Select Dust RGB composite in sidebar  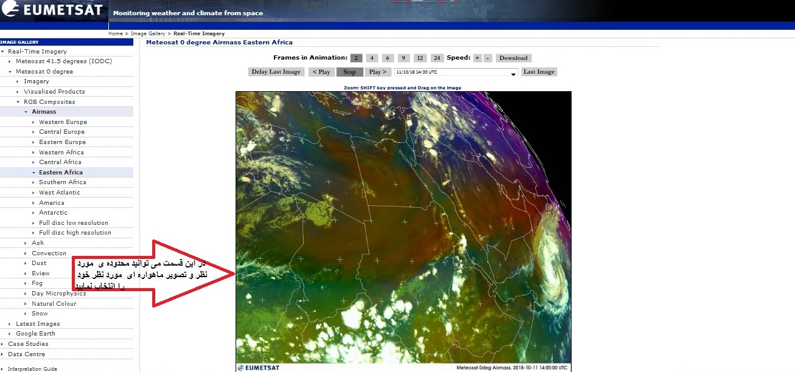coord(39,263)
